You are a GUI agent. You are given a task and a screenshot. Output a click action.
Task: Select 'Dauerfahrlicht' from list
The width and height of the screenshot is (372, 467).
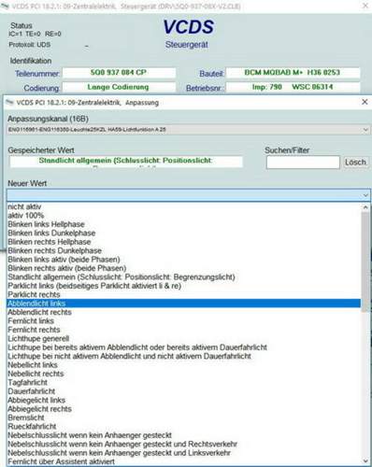click(x=184, y=391)
